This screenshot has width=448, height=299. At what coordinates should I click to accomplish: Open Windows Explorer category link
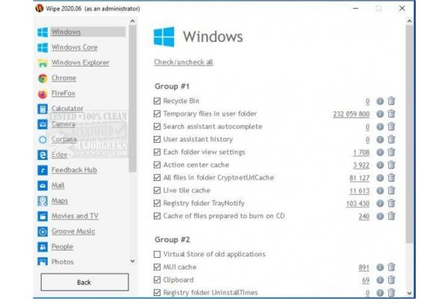coord(81,62)
